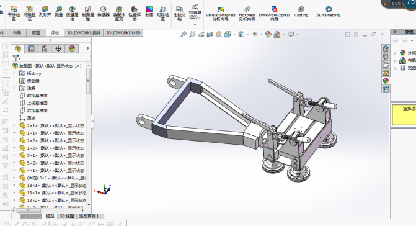Open the Sustainability tool
416x226 pixels.
[x=329, y=12]
